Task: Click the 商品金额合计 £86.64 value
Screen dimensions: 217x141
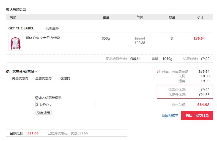Action: (x=135, y=59)
